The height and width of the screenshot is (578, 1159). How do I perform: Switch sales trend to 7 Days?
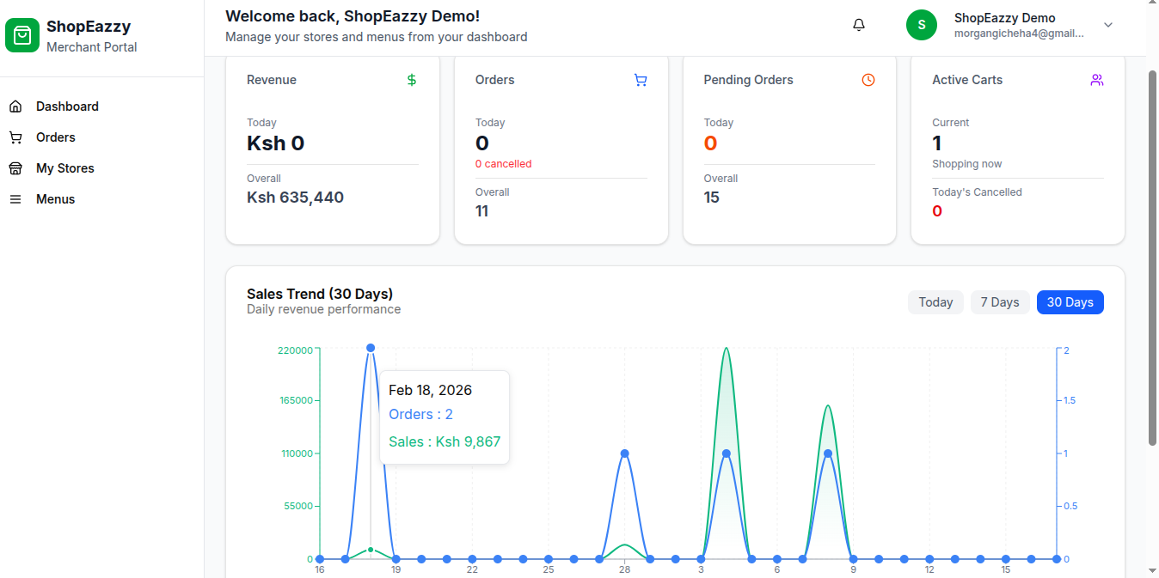[x=1000, y=302]
